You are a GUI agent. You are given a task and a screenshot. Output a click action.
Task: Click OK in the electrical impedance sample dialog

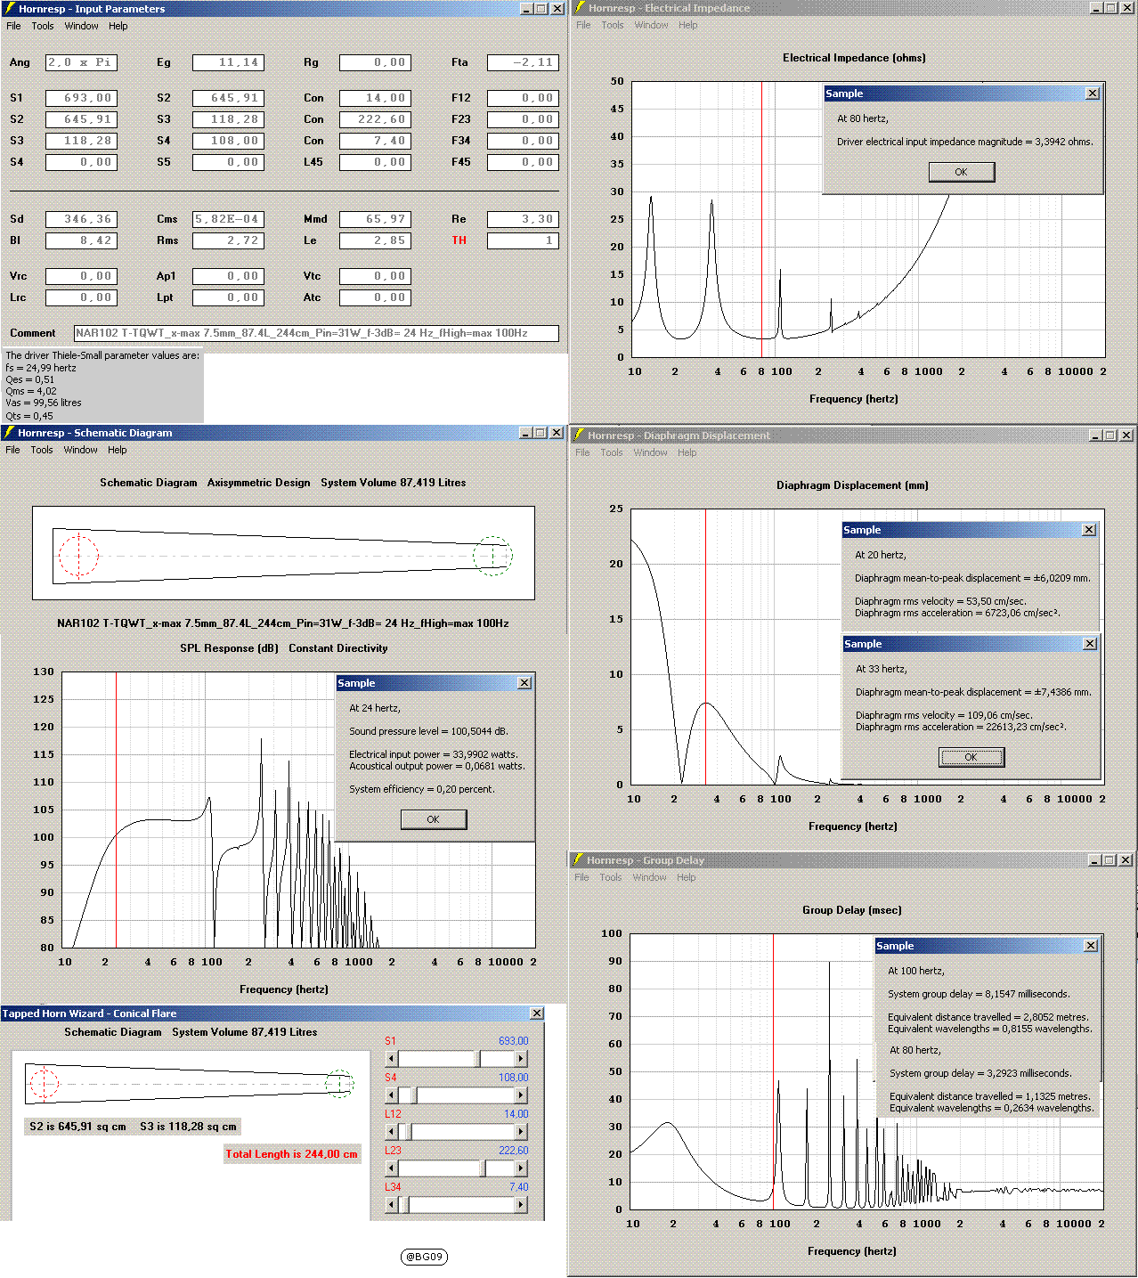pos(962,172)
